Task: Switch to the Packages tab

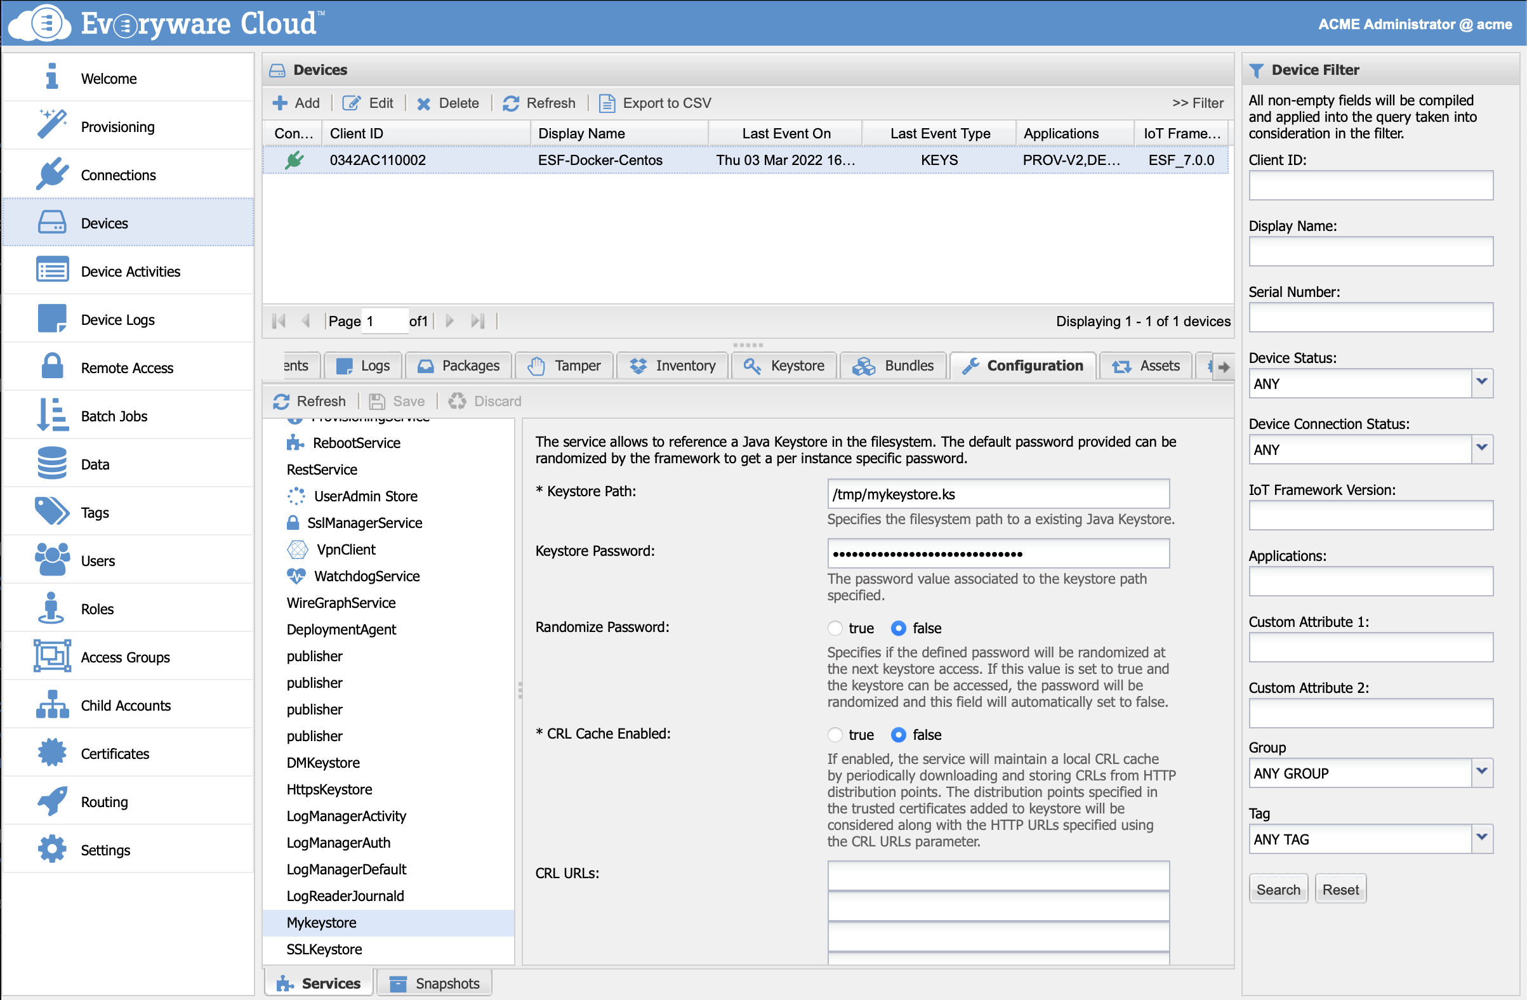Action: [458, 365]
